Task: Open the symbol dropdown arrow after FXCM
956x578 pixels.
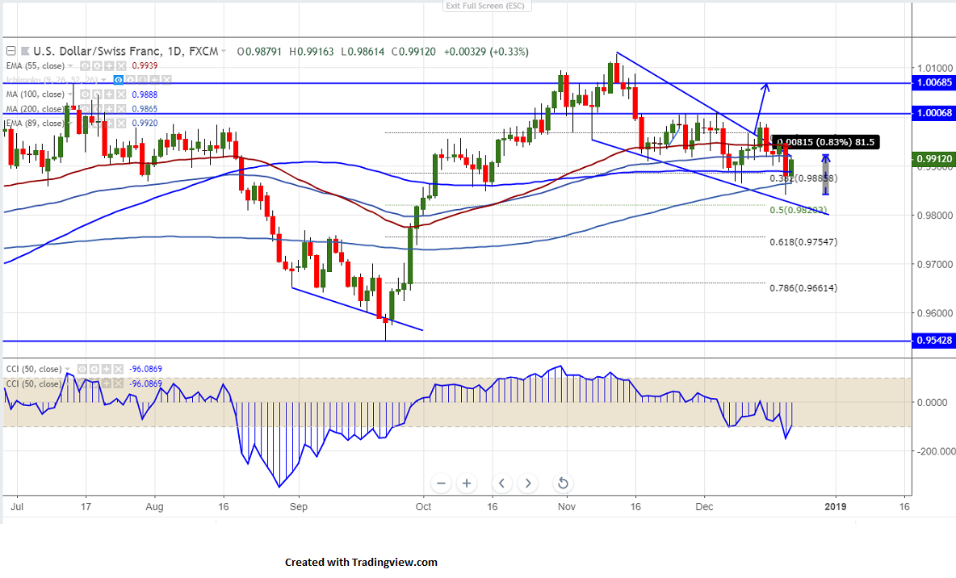Action: click(x=224, y=51)
